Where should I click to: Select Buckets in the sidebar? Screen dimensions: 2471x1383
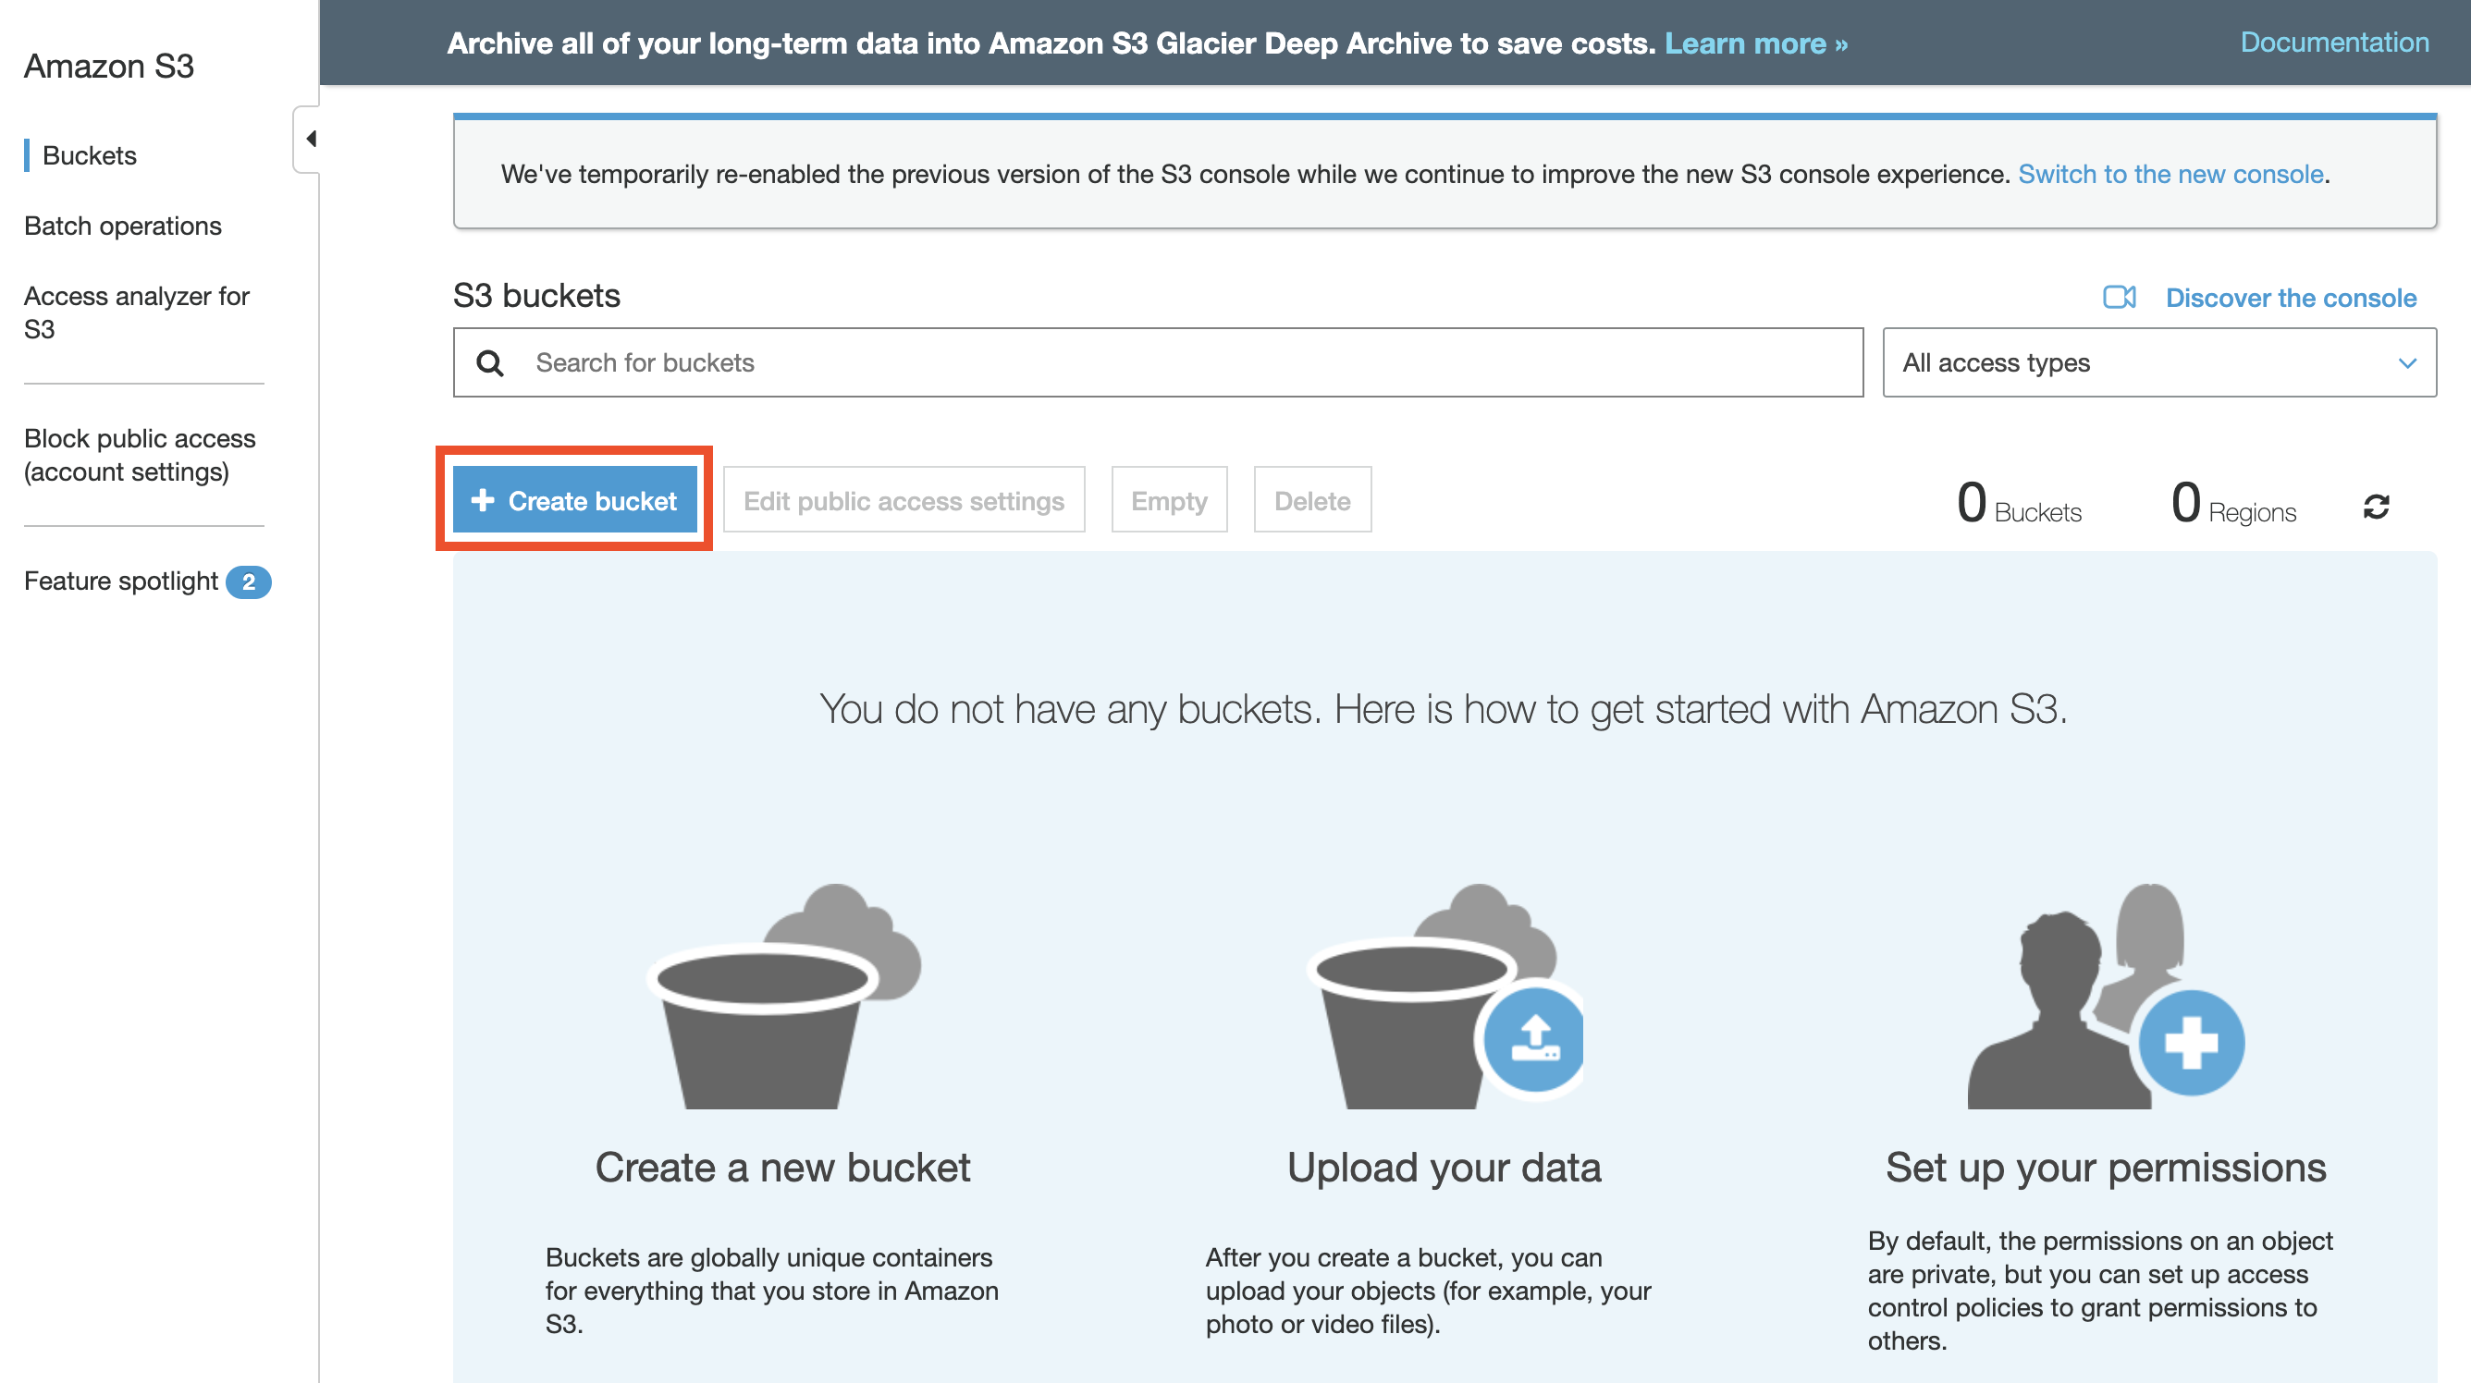coord(89,155)
